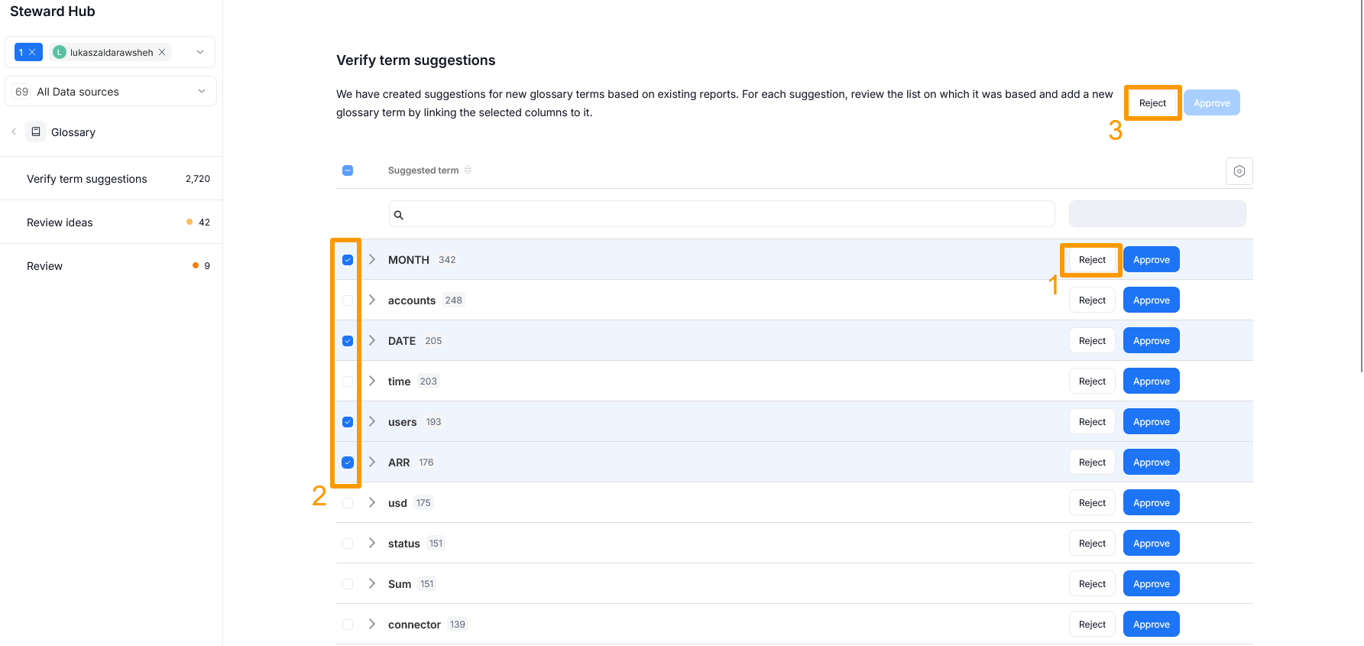Click the search magnifier in the term filter
1364x646 pixels.
pyautogui.click(x=398, y=215)
